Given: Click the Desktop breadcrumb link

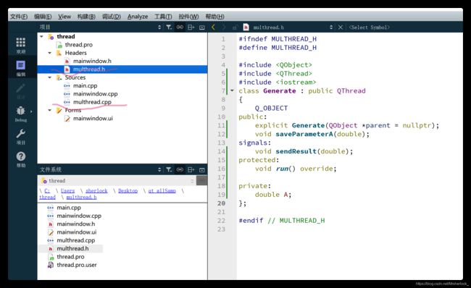Looking at the screenshot, I should (128, 191).
